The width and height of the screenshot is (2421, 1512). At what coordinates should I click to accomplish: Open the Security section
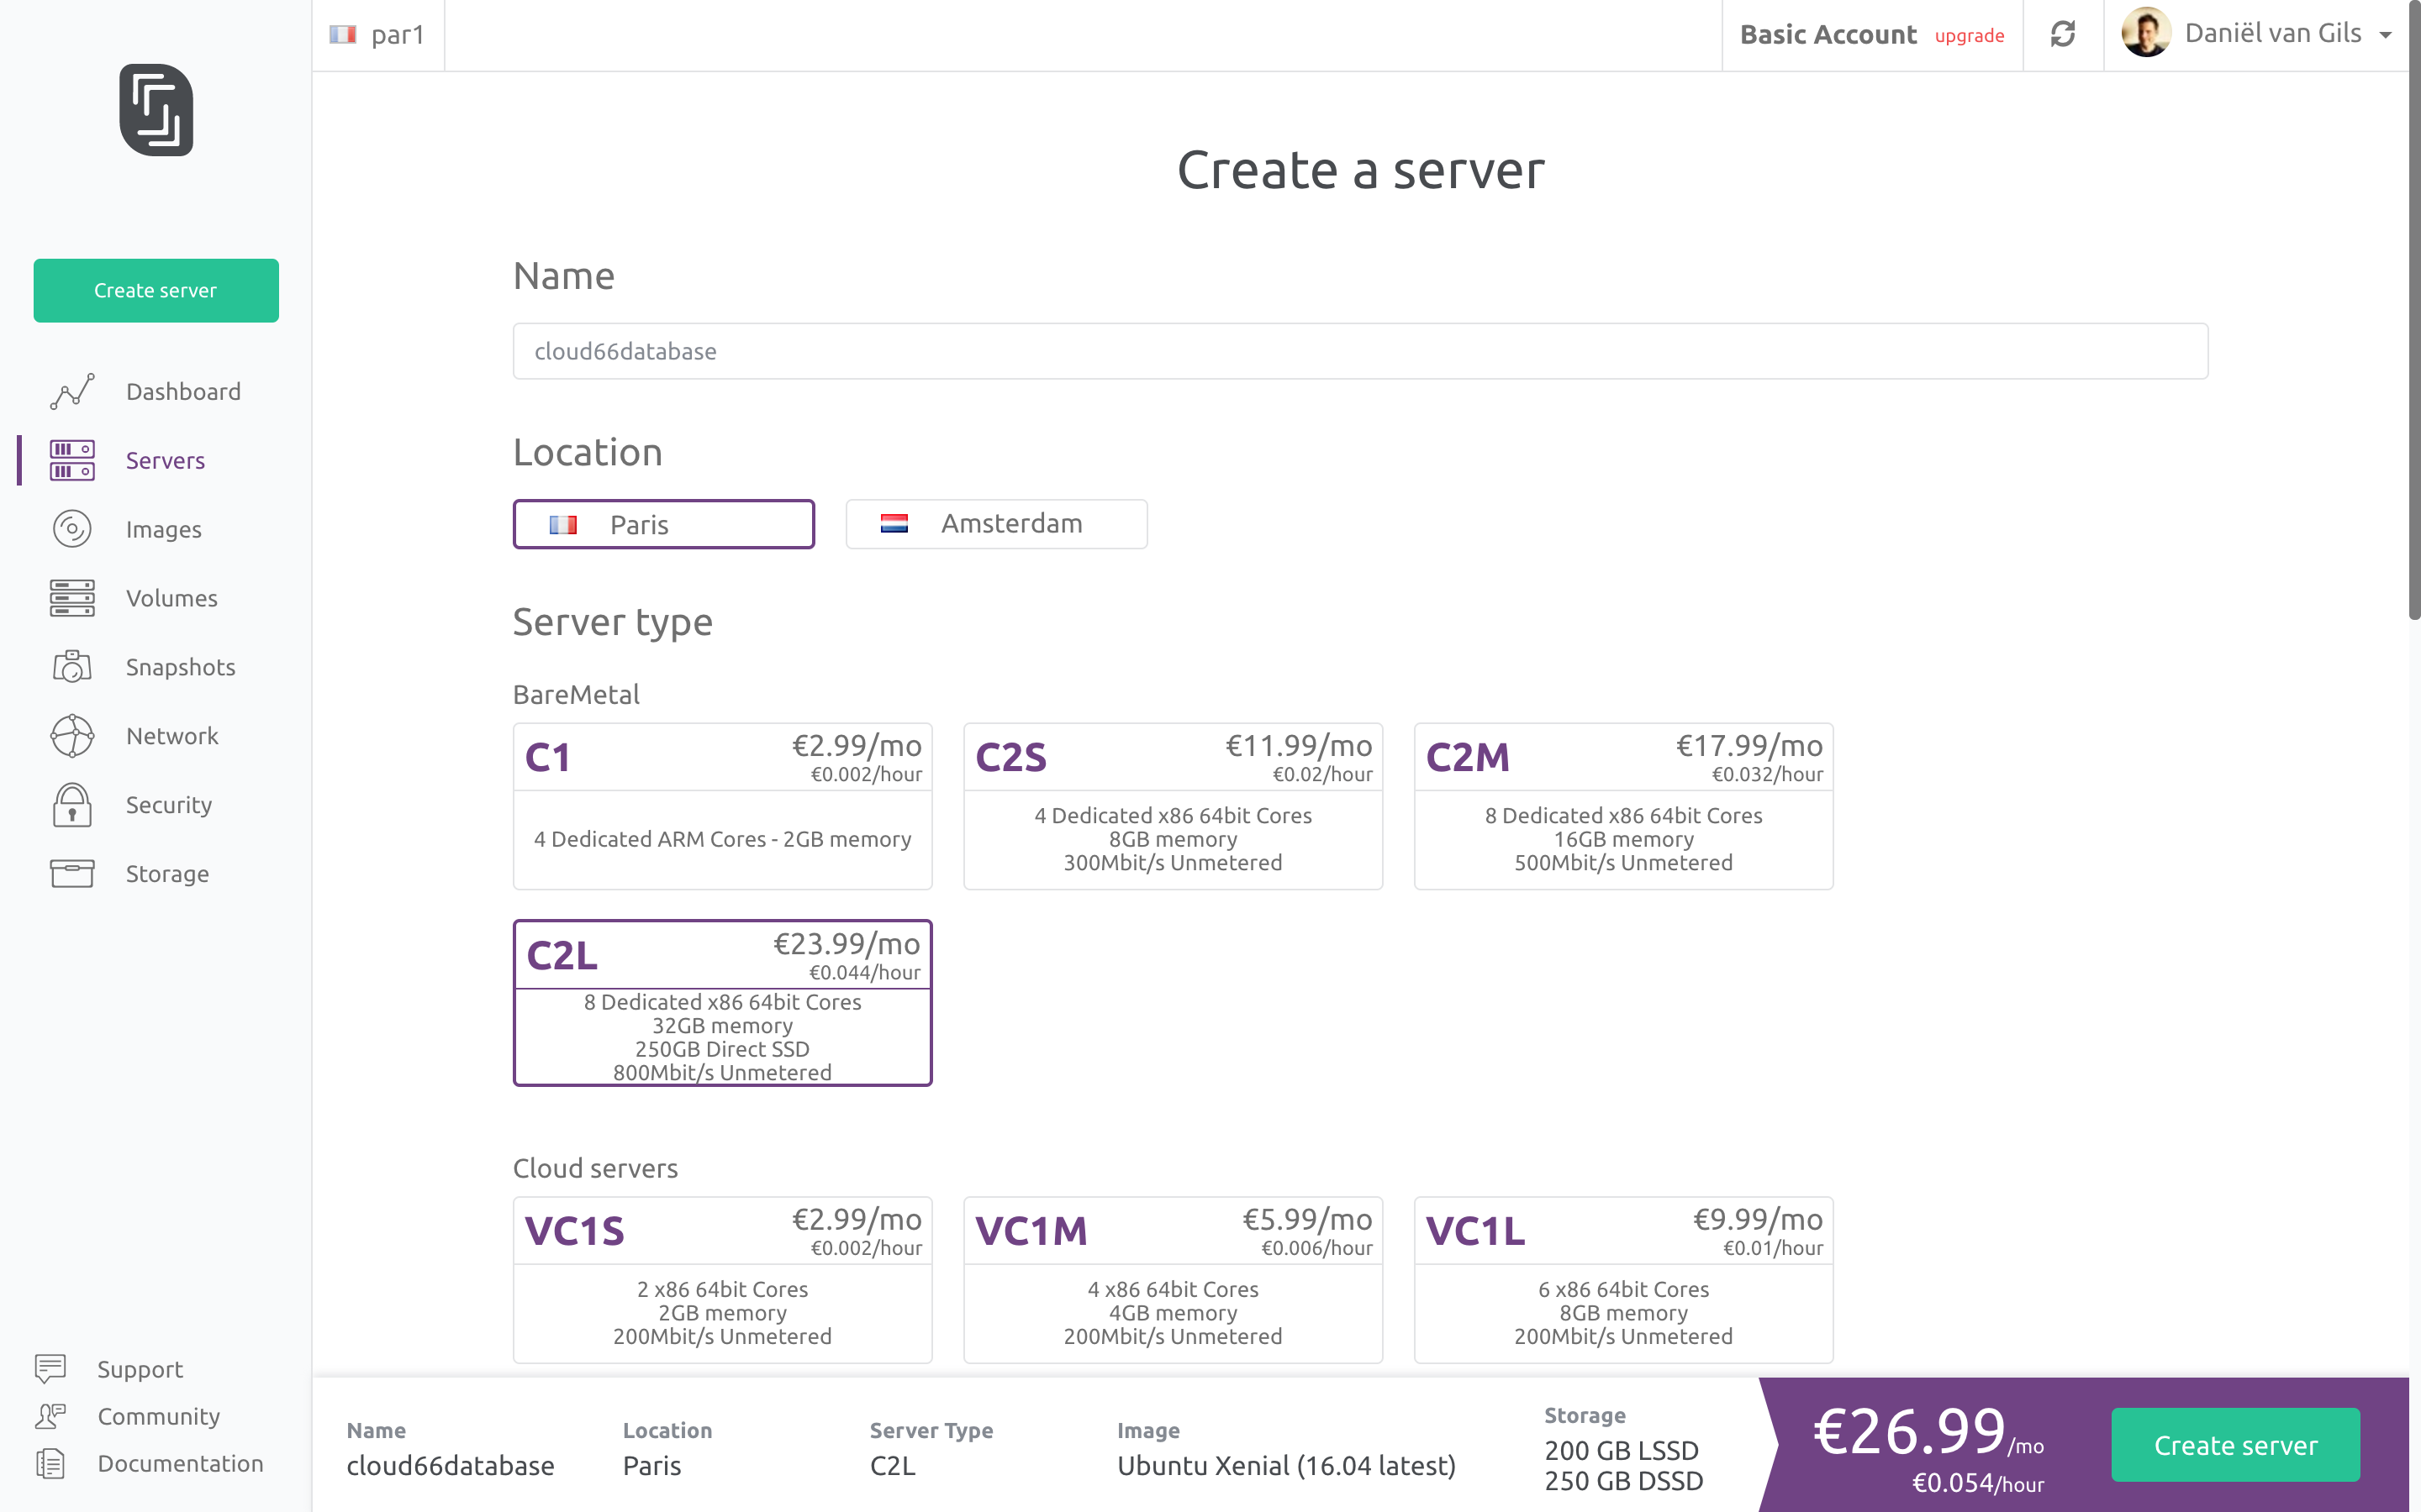click(168, 805)
